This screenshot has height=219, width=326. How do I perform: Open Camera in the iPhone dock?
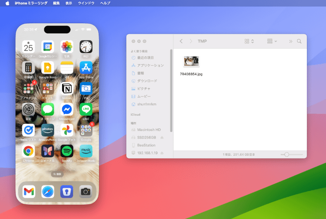(x=86, y=192)
